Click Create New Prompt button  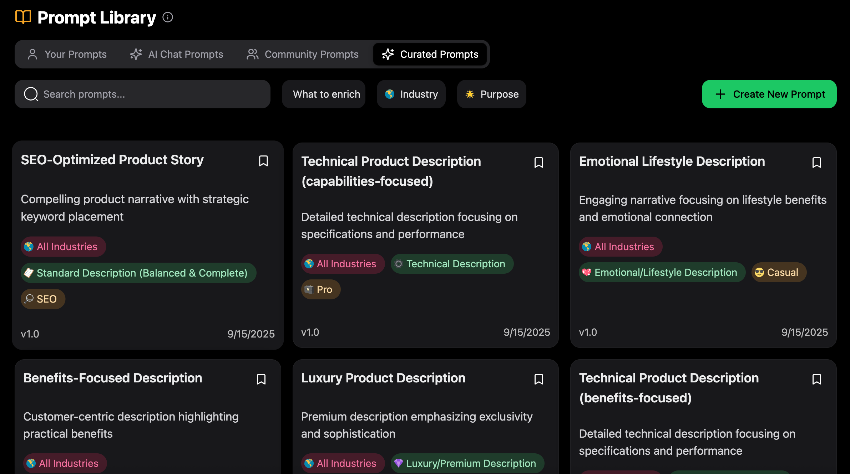point(769,94)
